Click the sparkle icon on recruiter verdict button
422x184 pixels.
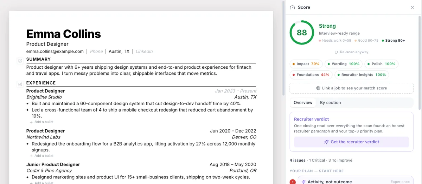326,142
